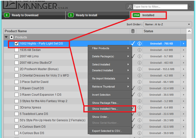Open the Sort Order dropdown
Screen dimensions: 196x138
pyautogui.click(x=168, y=24)
